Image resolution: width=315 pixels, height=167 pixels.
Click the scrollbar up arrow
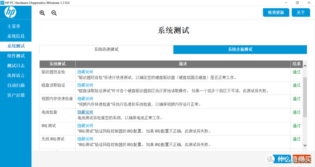[305, 66]
